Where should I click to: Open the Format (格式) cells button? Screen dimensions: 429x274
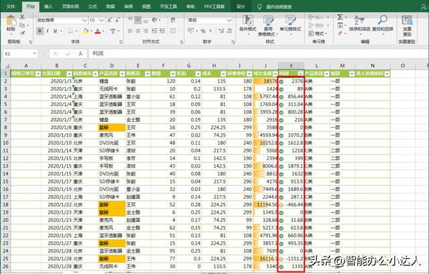pyautogui.click(x=318, y=33)
